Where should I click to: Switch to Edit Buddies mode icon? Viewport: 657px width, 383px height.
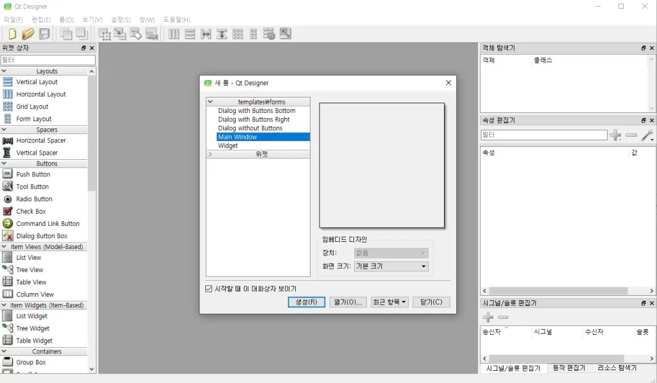pos(136,34)
